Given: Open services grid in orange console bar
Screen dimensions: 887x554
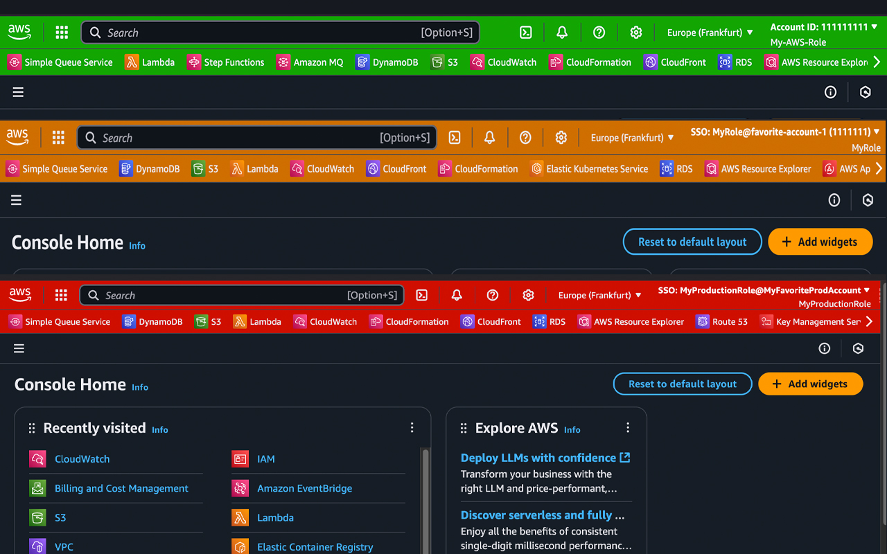Looking at the screenshot, I should point(58,138).
